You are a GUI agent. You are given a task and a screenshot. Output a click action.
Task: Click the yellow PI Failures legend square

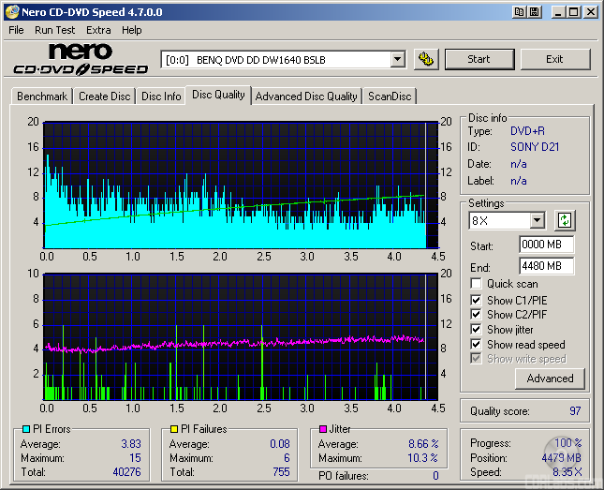click(x=174, y=430)
